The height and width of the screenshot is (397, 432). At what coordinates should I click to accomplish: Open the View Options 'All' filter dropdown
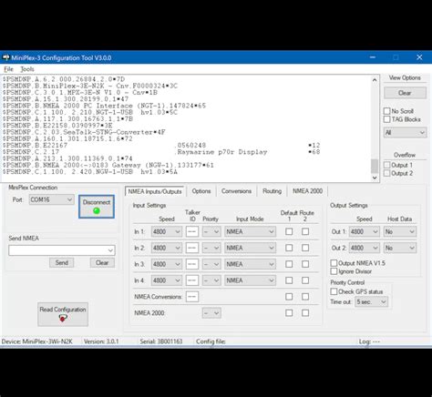405,133
